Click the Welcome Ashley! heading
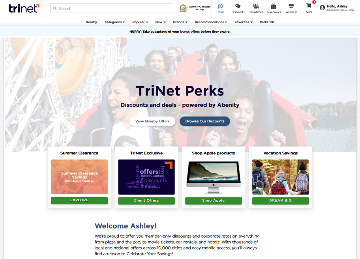Viewport: 360px width, 259px height. (x=126, y=226)
